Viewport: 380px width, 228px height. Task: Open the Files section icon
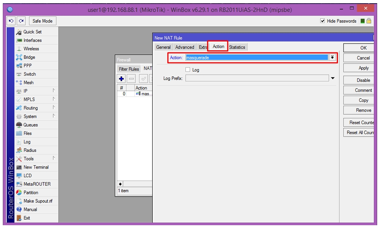coord(19,133)
